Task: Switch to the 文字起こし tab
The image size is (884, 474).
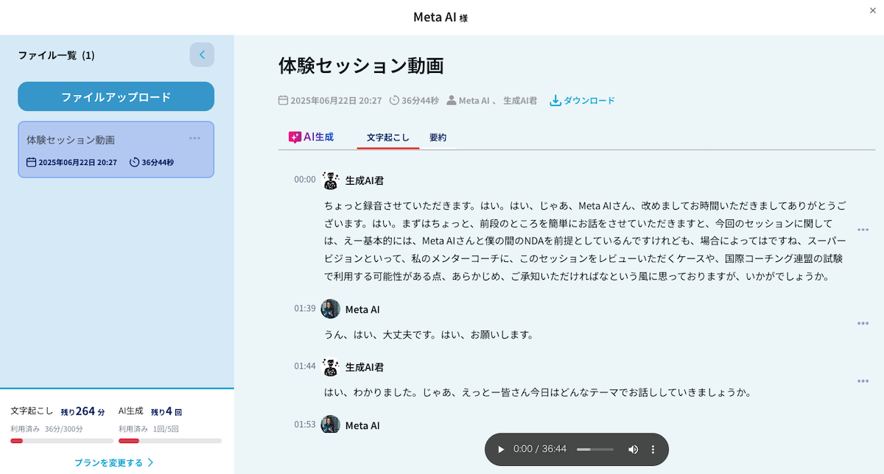Action: (388, 138)
